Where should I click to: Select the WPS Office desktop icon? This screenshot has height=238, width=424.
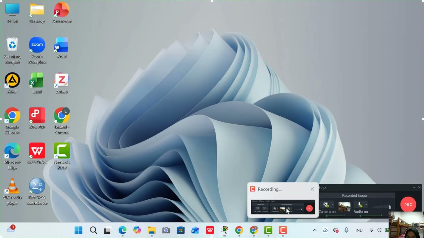pyautogui.click(x=37, y=154)
